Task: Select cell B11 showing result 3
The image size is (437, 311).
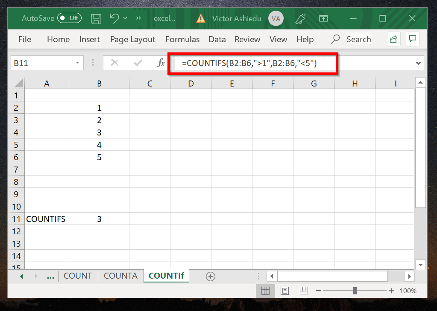Action: pos(99,219)
